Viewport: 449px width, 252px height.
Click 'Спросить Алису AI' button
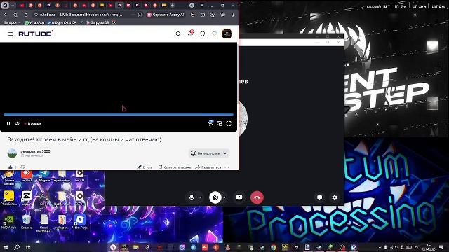click(x=166, y=15)
